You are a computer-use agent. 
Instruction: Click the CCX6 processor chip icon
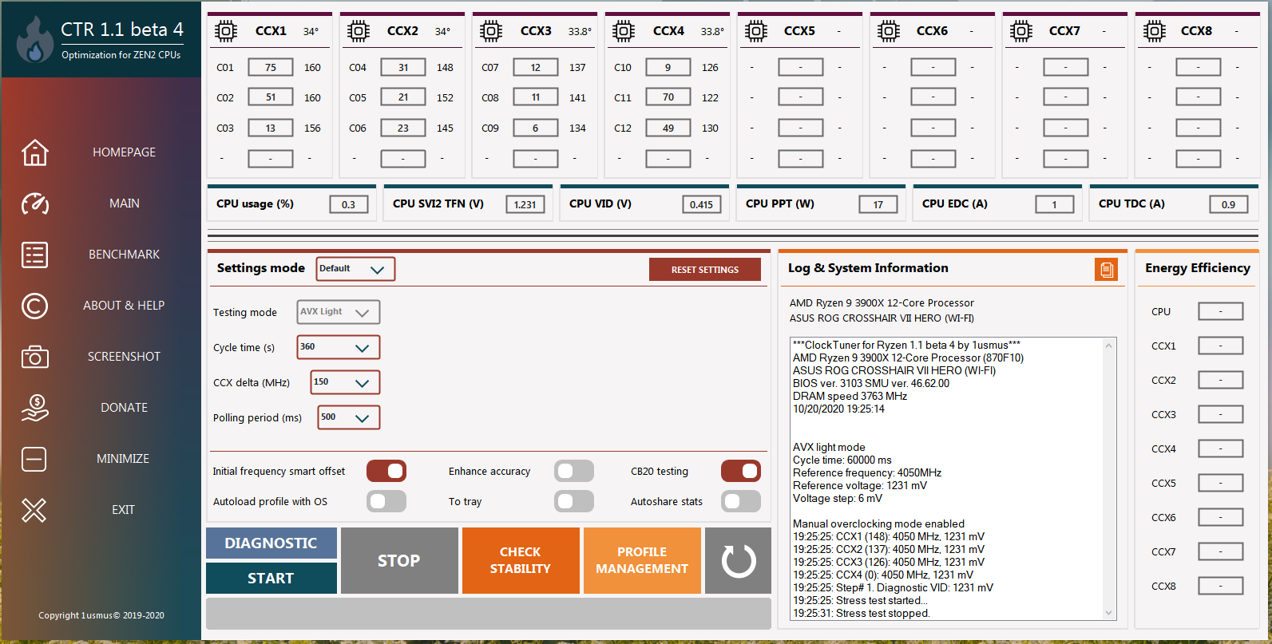pyautogui.click(x=889, y=31)
